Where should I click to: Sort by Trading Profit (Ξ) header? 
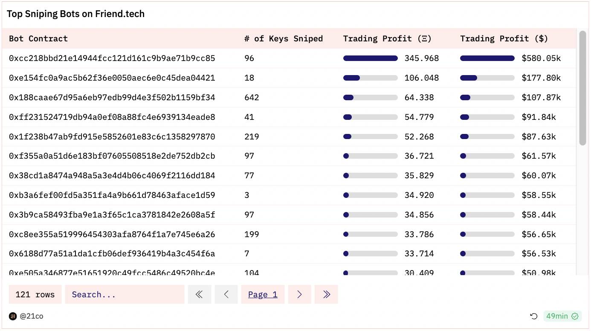pos(387,38)
